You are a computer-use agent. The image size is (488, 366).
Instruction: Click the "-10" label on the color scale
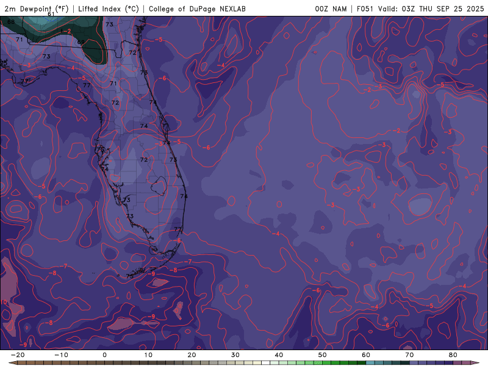pos(61,355)
